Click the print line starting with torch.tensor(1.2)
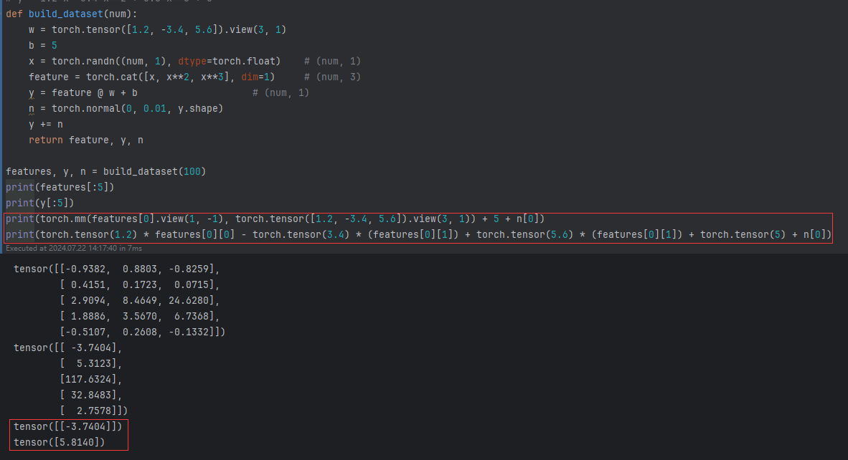The image size is (848, 460). pyautogui.click(x=416, y=234)
